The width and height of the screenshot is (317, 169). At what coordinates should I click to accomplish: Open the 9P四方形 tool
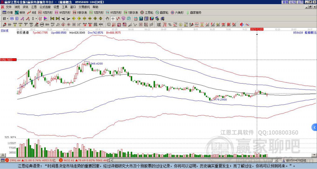(63, 12)
